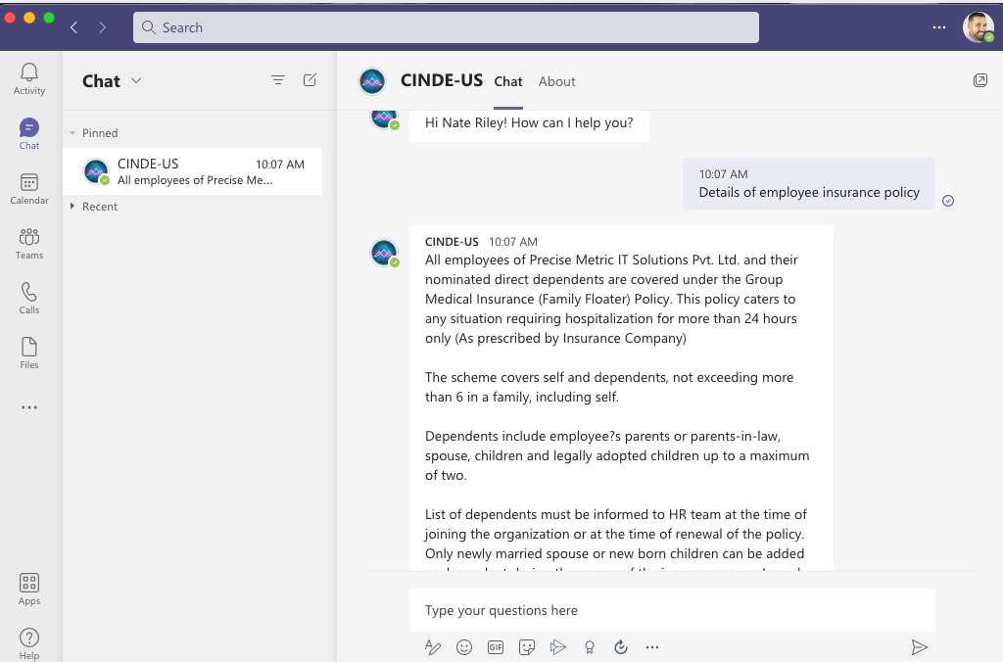The image size is (1003, 662).
Task: Select the Chat tab of CINDE-US
Action: click(x=508, y=82)
